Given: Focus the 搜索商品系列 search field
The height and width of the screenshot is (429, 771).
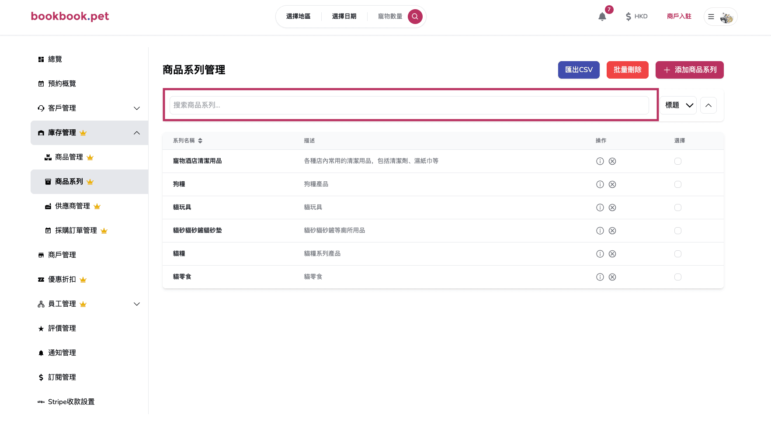Looking at the screenshot, I should click(x=409, y=105).
